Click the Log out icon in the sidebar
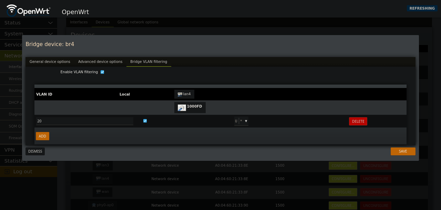The height and width of the screenshot is (210, 441). (7, 172)
